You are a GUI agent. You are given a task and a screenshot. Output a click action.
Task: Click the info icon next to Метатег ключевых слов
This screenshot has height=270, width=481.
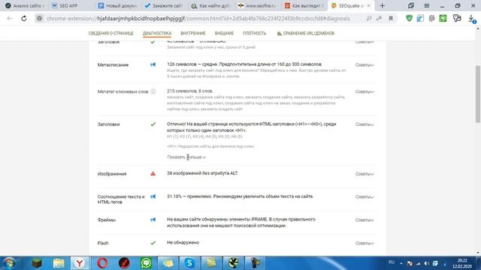point(153,91)
